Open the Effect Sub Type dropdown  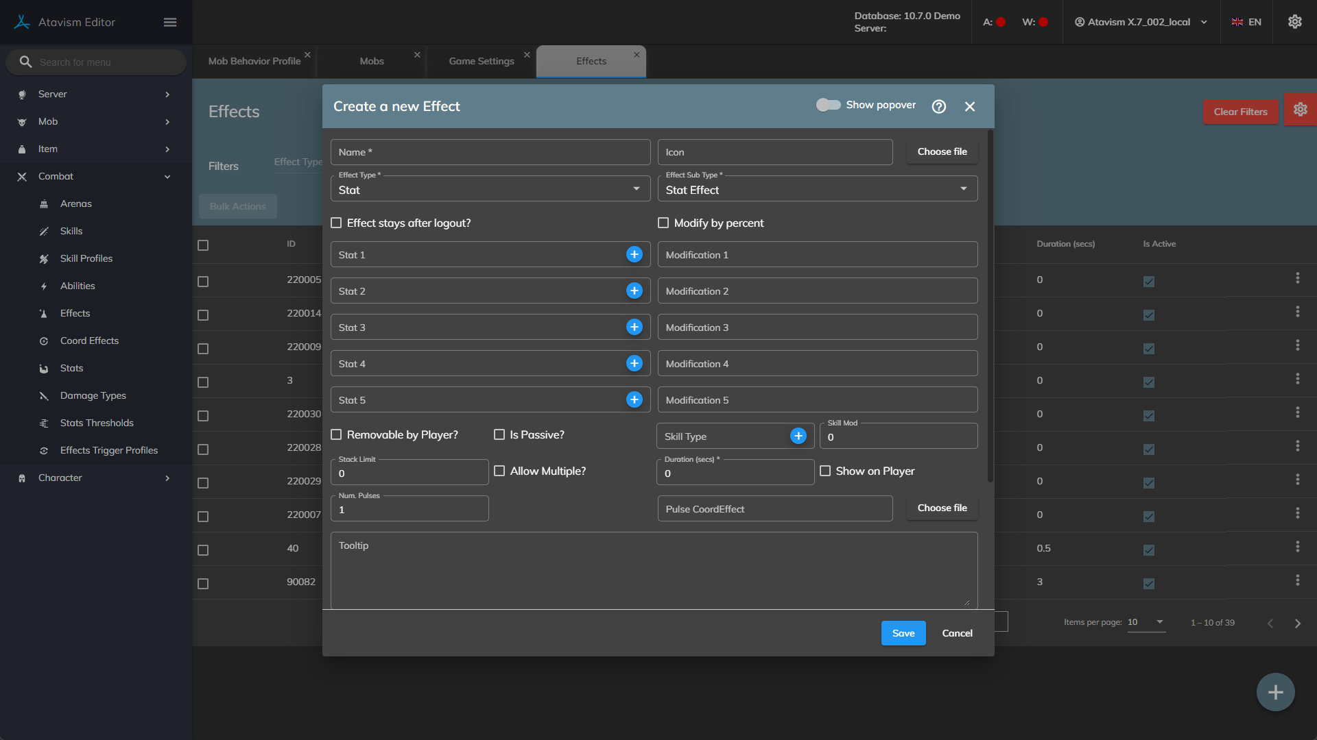[x=817, y=189]
